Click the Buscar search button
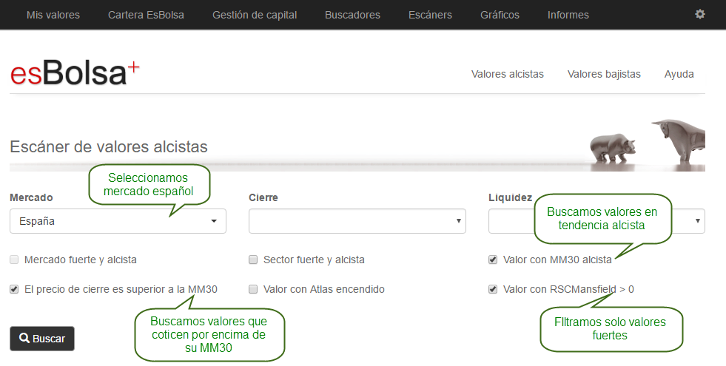The height and width of the screenshot is (366, 726). coord(42,339)
